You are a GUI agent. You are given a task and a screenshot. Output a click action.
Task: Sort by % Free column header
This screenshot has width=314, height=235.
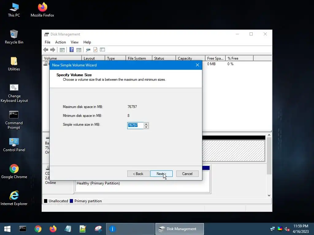click(239, 58)
